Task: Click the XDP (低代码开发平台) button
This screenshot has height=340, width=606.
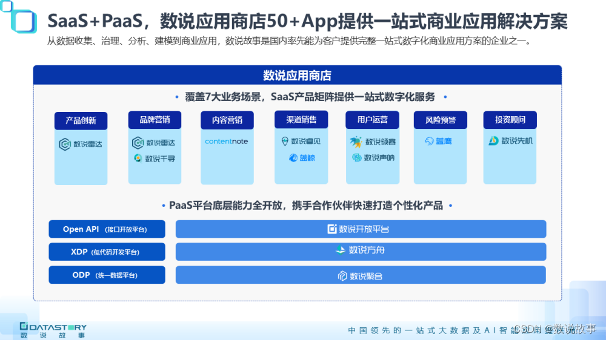Action: pyautogui.click(x=107, y=252)
